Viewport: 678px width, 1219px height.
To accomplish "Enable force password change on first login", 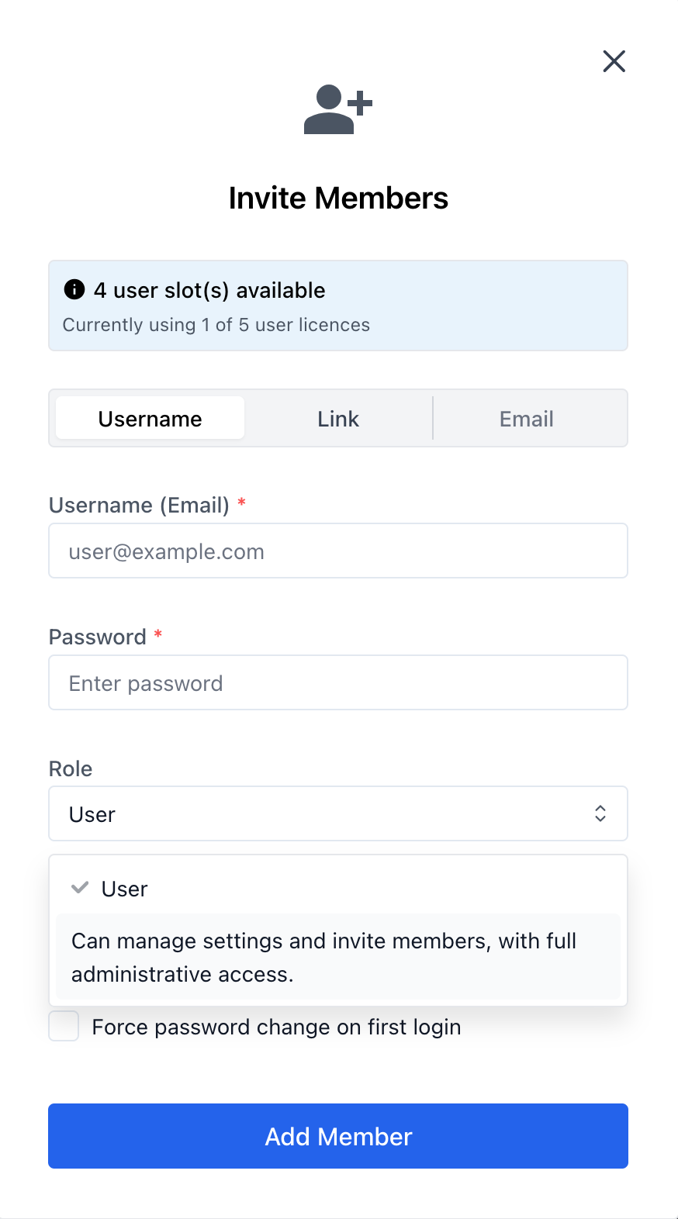I will coord(63,1026).
